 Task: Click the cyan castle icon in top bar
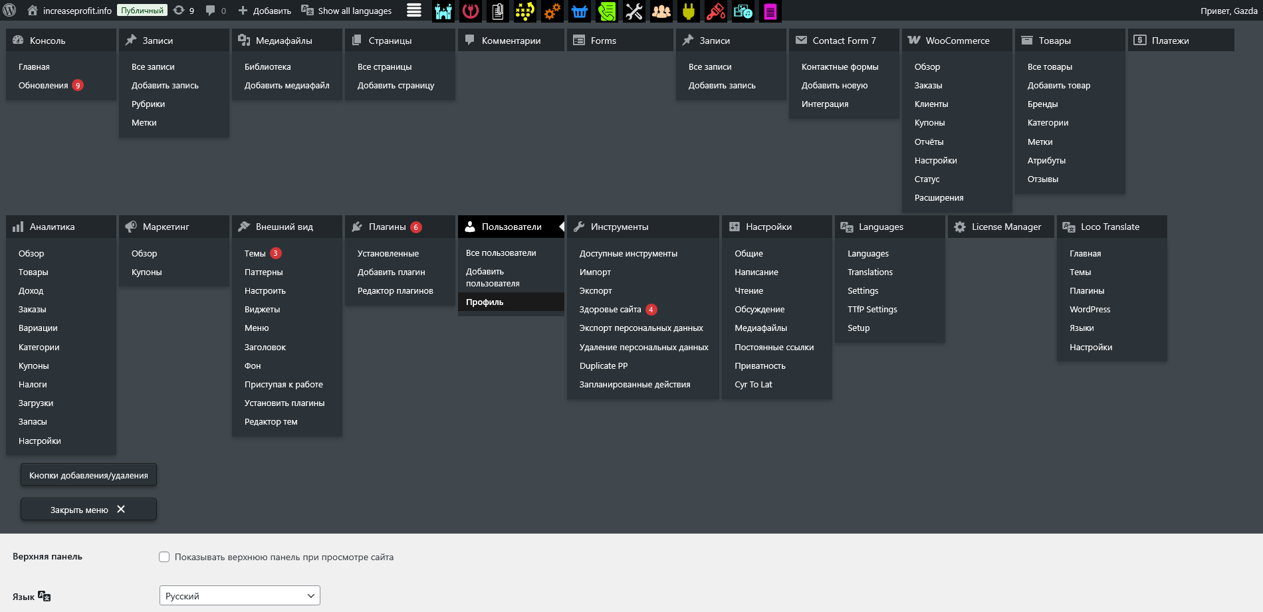[443, 11]
